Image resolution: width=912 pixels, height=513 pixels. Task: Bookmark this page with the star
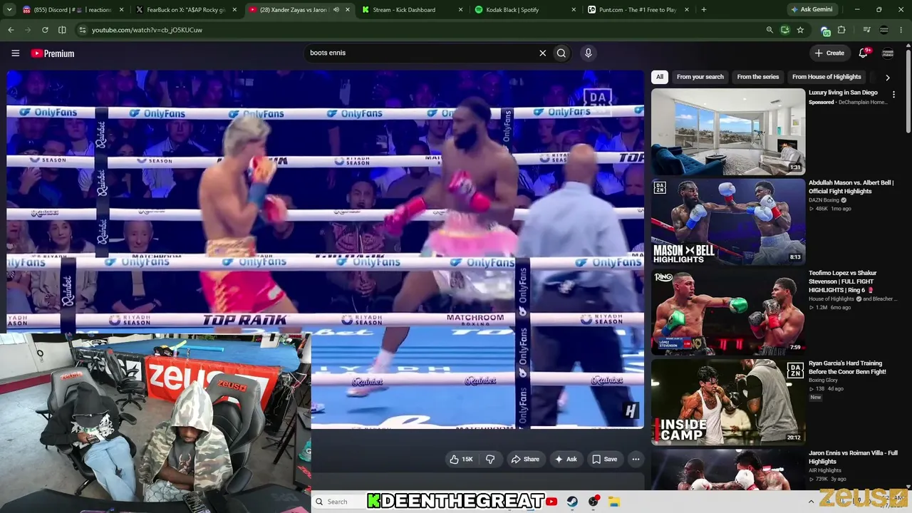coord(800,30)
